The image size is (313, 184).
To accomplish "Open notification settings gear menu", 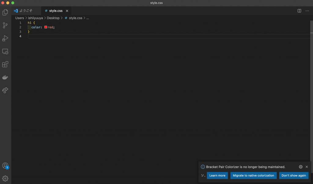I will point(300,167).
